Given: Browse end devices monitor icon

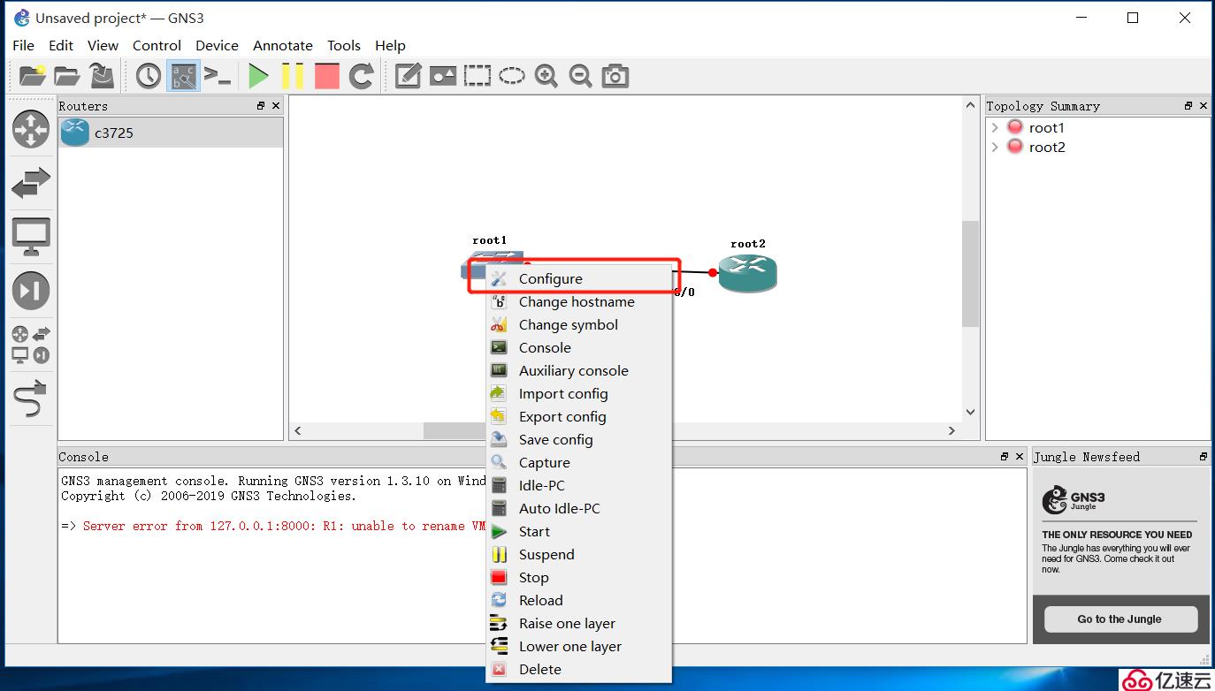Looking at the screenshot, I should pos(31,237).
